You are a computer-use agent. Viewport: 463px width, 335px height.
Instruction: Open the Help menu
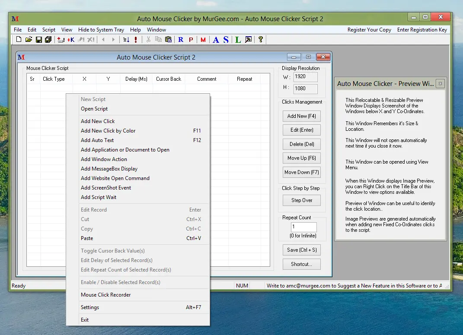pyautogui.click(x=136, y=30)
